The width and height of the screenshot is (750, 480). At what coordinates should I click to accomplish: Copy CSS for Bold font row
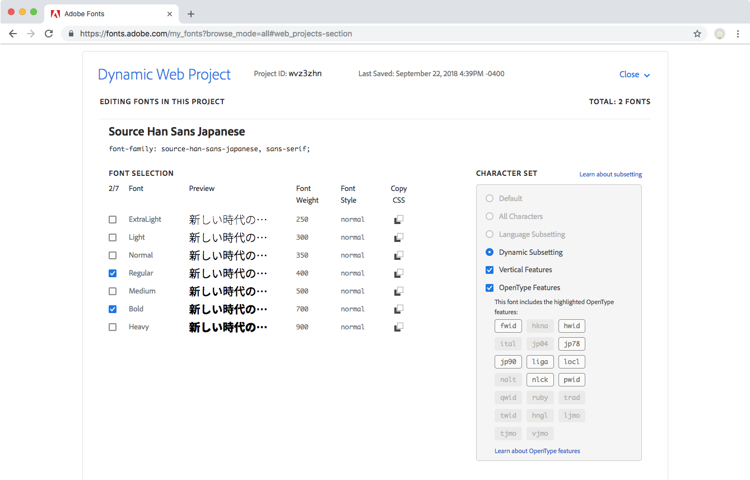[399, 309]
